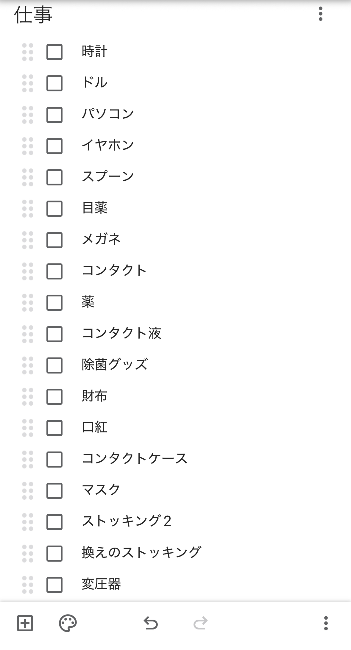Mark 財布 as done
The width and height of the screenshot is (351, 650).
click(x=54, y=397)
